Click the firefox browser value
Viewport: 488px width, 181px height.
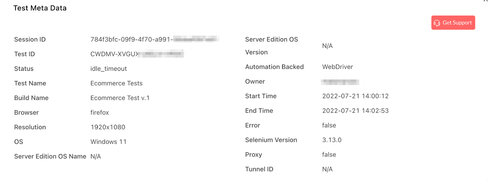100,113
